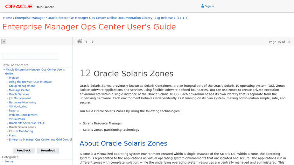Select Oracle Solaris Zones in contents
The width and height of the screenshot is (294, 165).
pyautogui.click(x=22, y=127)
